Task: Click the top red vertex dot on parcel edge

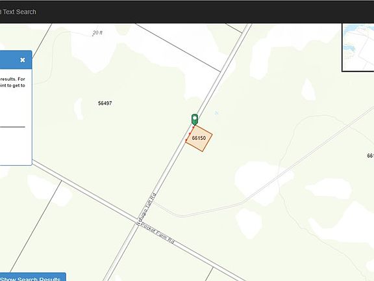Action: [193, 127]
